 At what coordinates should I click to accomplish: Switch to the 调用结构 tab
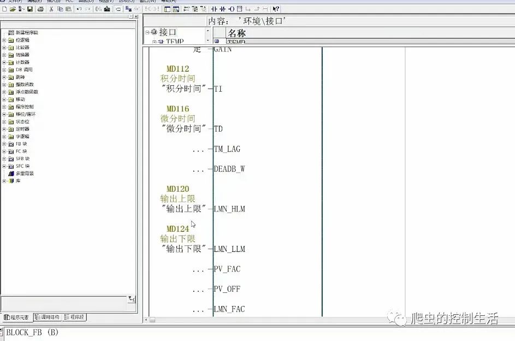[47, 317]
